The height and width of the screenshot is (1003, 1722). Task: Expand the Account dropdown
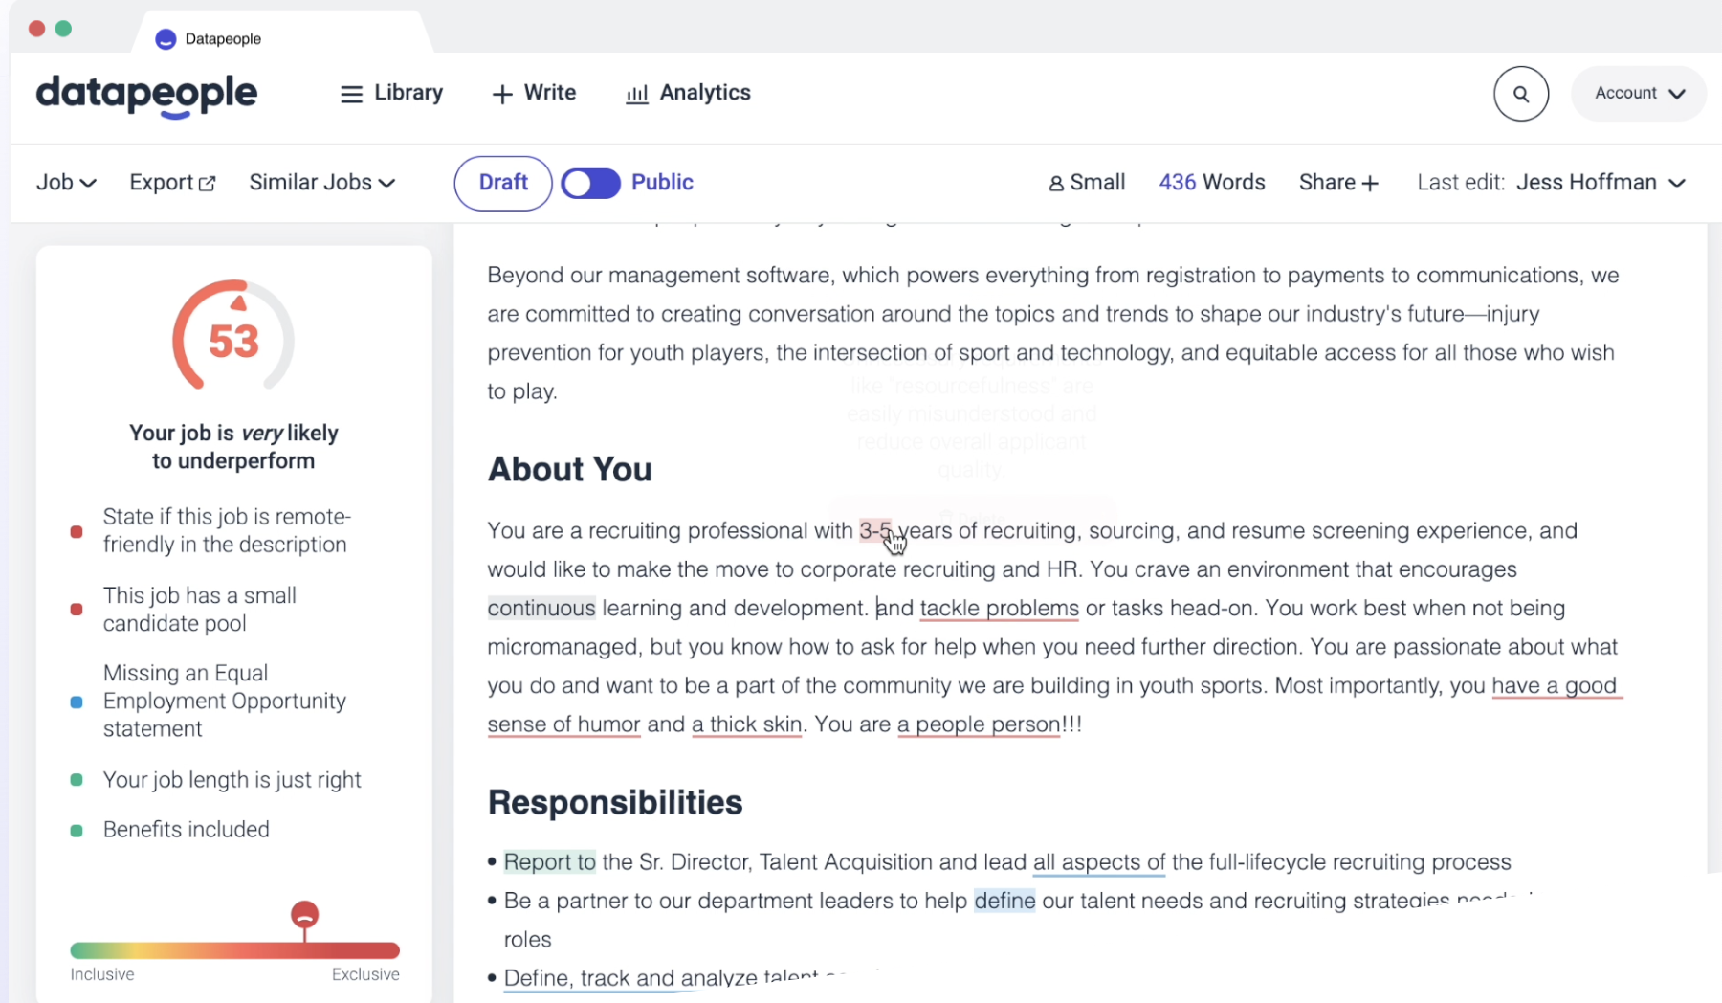(1637, 93)
